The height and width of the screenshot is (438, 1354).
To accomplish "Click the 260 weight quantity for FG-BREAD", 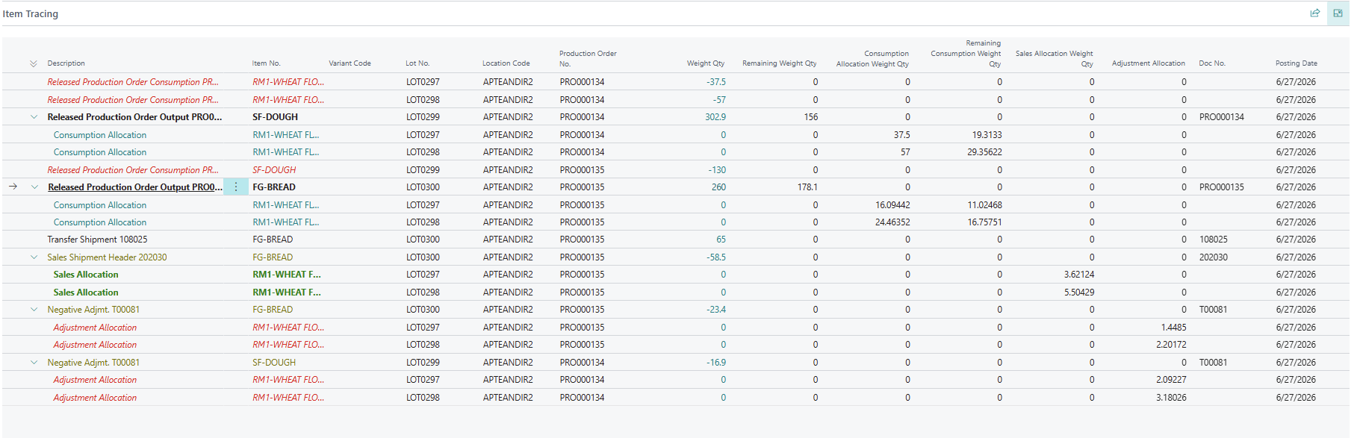I will point(718,187).
